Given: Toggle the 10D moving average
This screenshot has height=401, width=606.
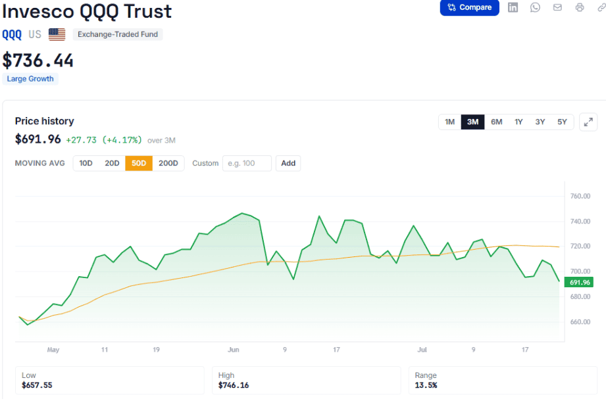Looking at the screenshot, I should 86,163.
